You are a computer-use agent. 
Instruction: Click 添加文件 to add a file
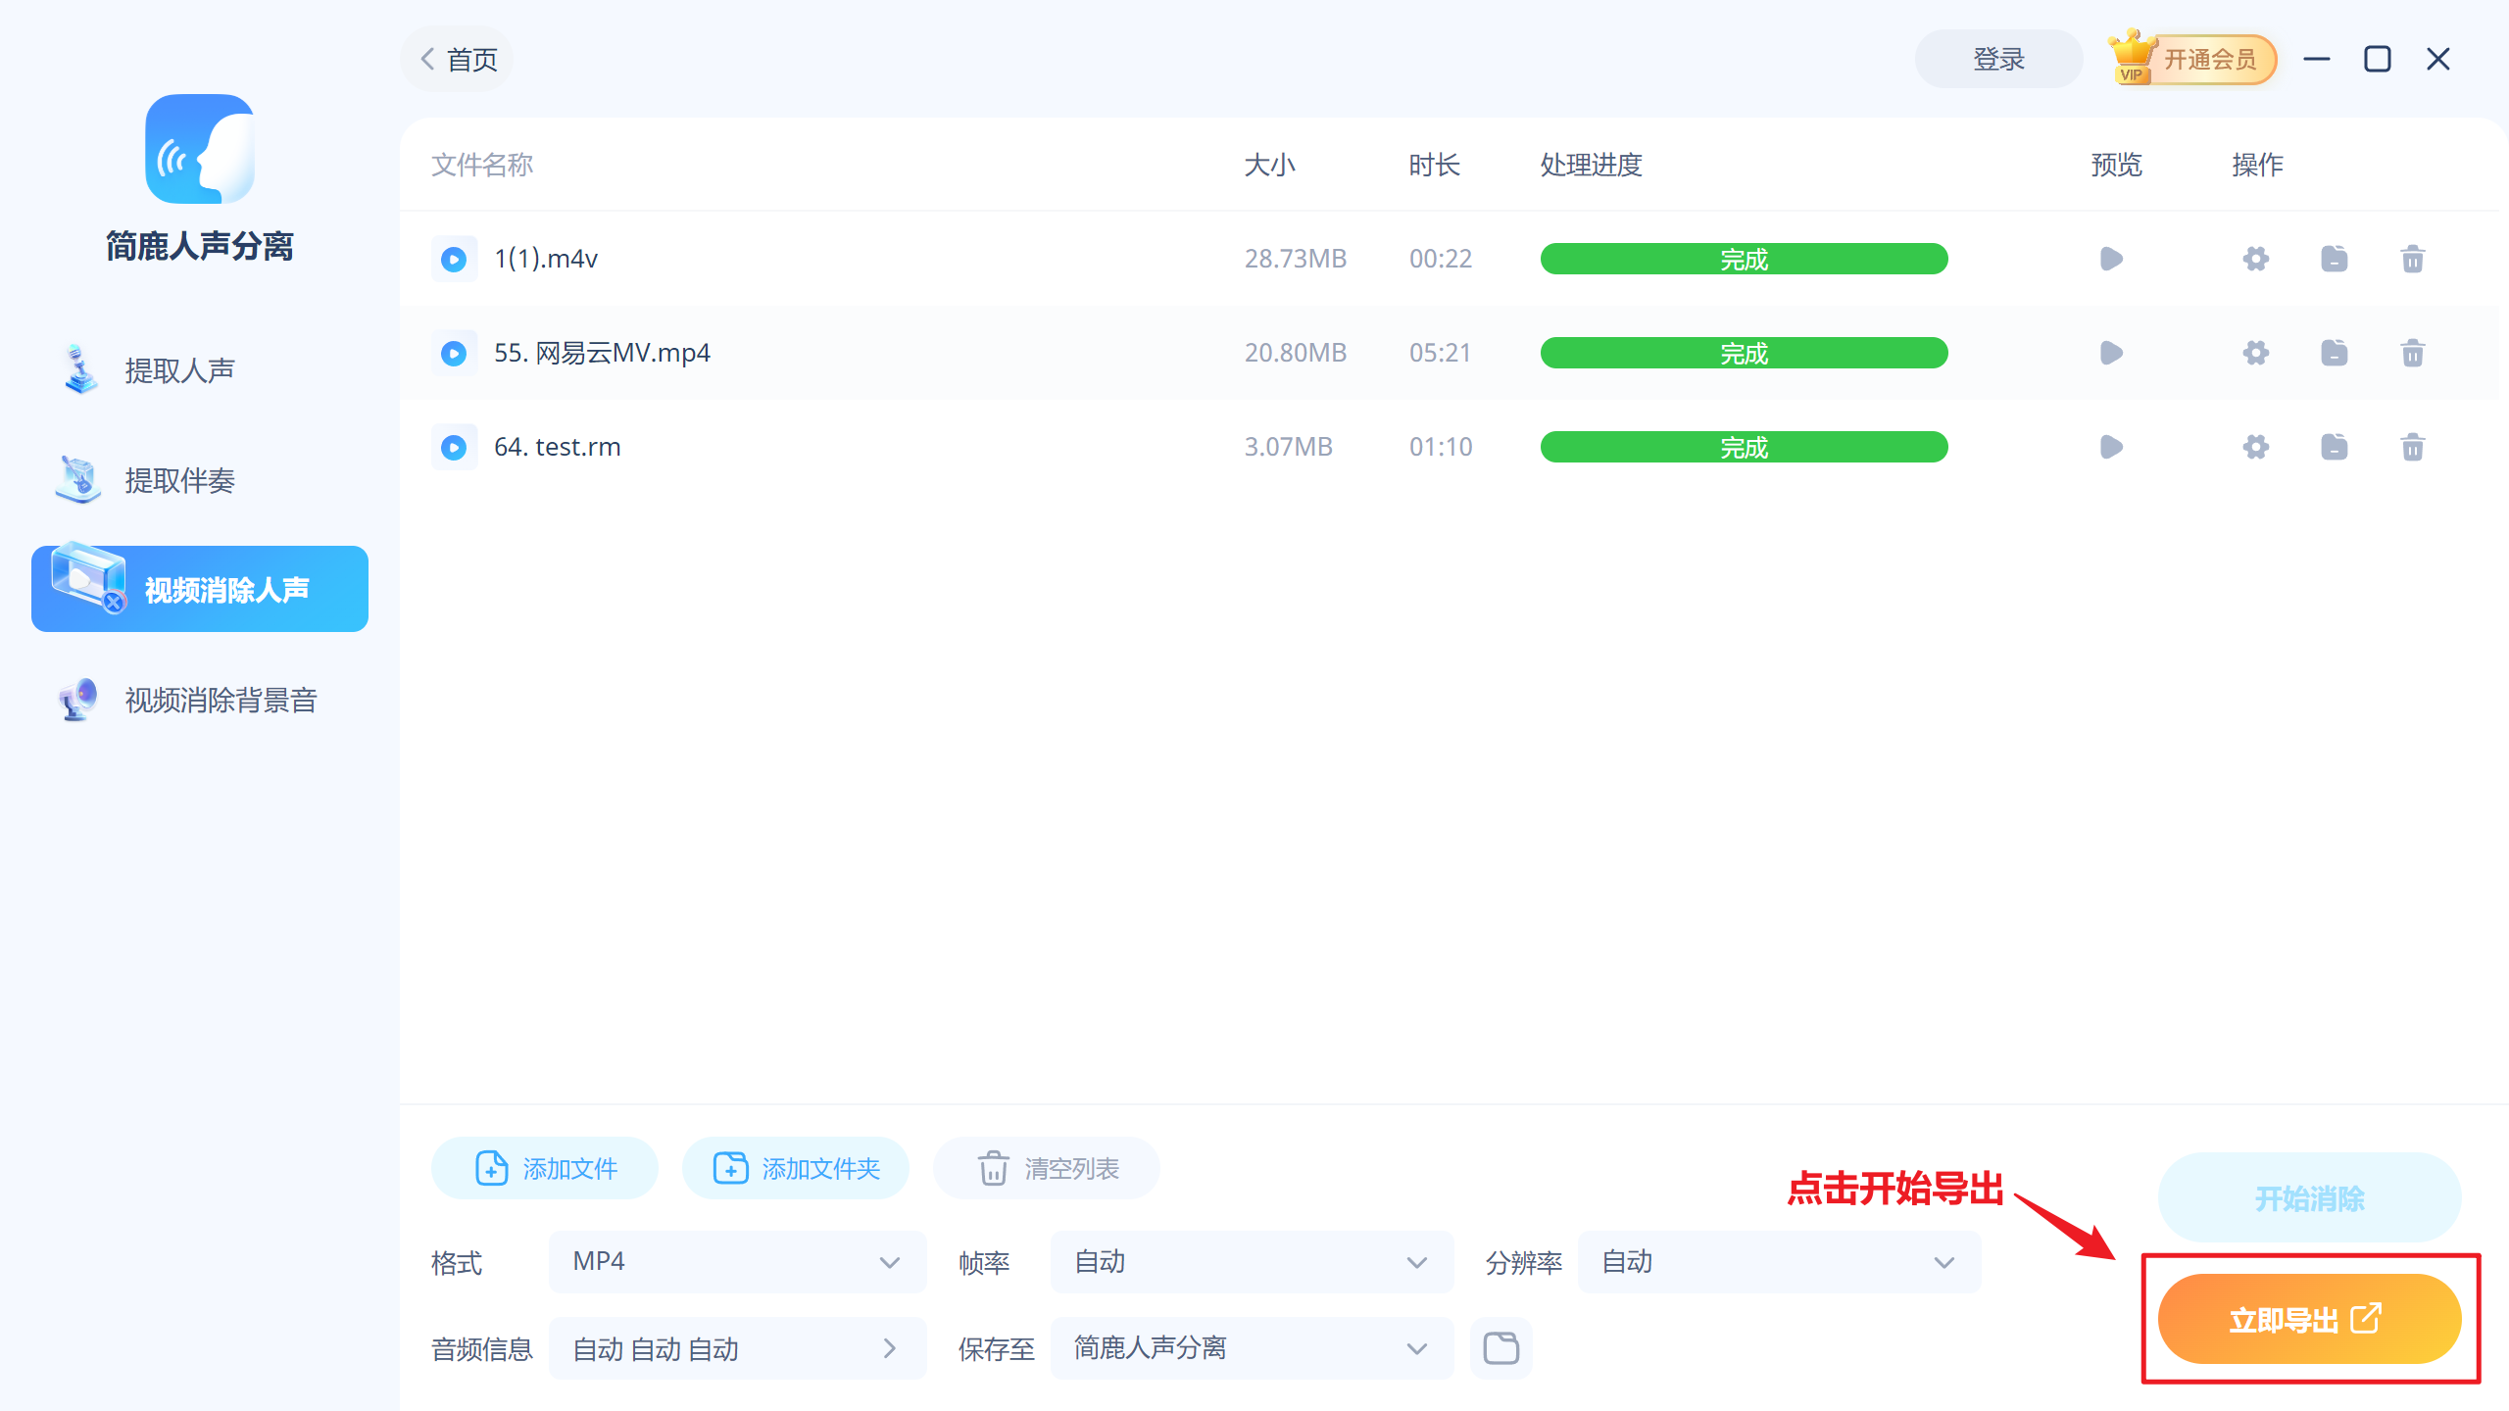[545, 1168]
